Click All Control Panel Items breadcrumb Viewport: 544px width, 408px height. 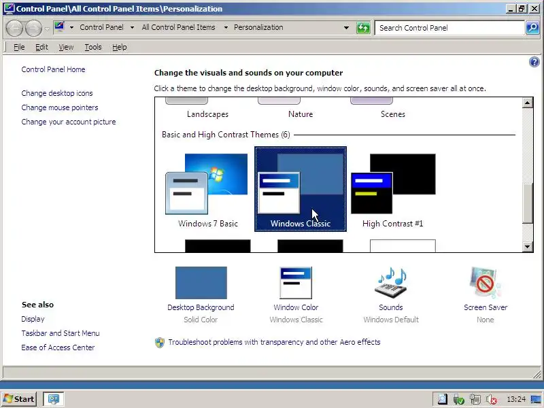click(178, 27)
